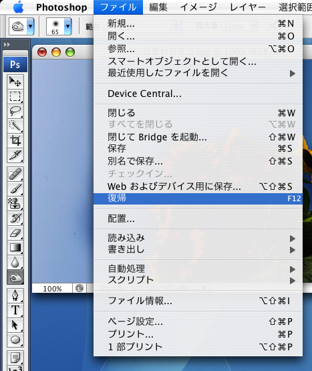Viewport: 312px width, 371px height.
Task: Minimize the document window with yellow button
Action: tap(56, 52)
